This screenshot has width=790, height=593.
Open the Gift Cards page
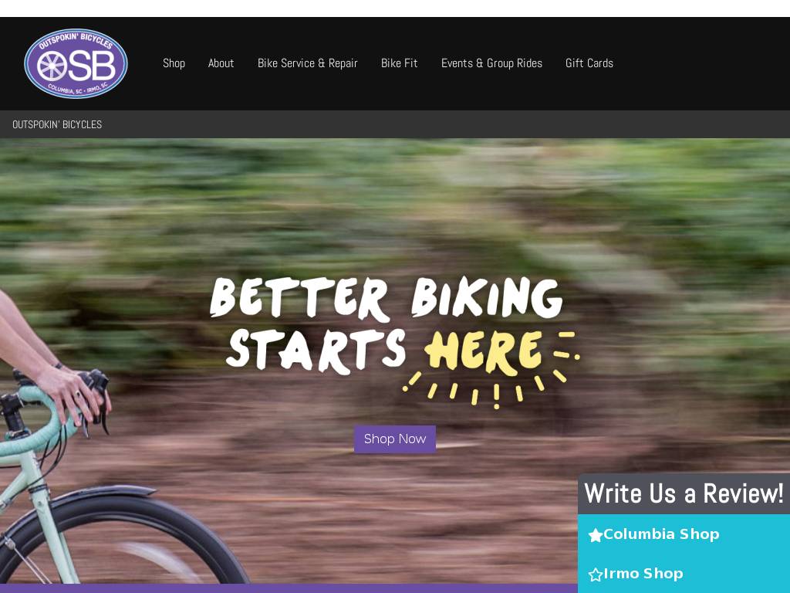click(589, 63)
